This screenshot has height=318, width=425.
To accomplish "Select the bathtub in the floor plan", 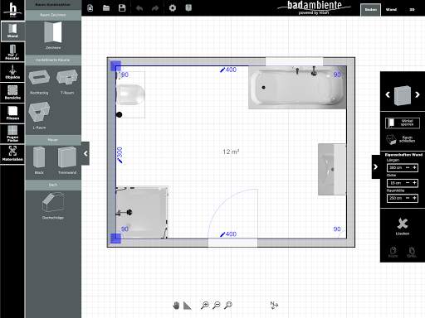I will point(297,88).
